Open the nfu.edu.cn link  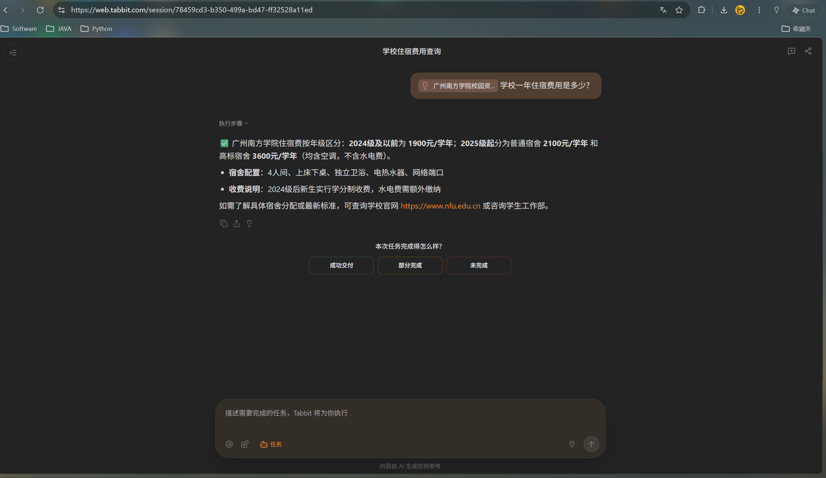(440, 206)
